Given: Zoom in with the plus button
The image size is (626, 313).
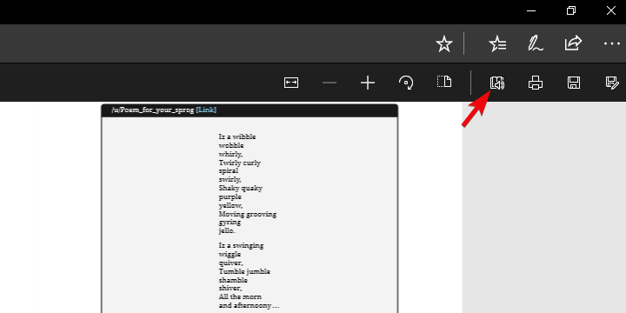Looking at the screenshot, I should click(367, 83).
